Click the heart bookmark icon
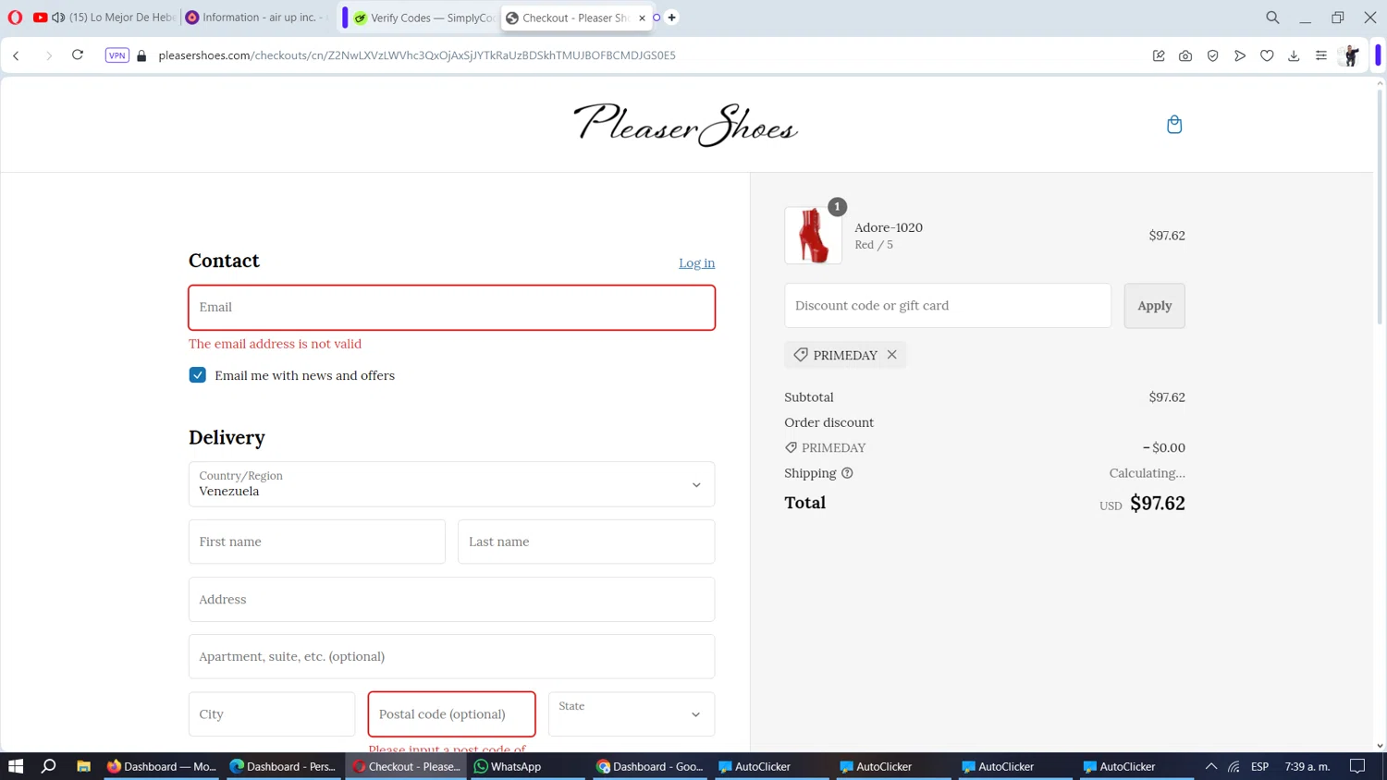Screen dimensions: 1387x780 (1267, 55)
